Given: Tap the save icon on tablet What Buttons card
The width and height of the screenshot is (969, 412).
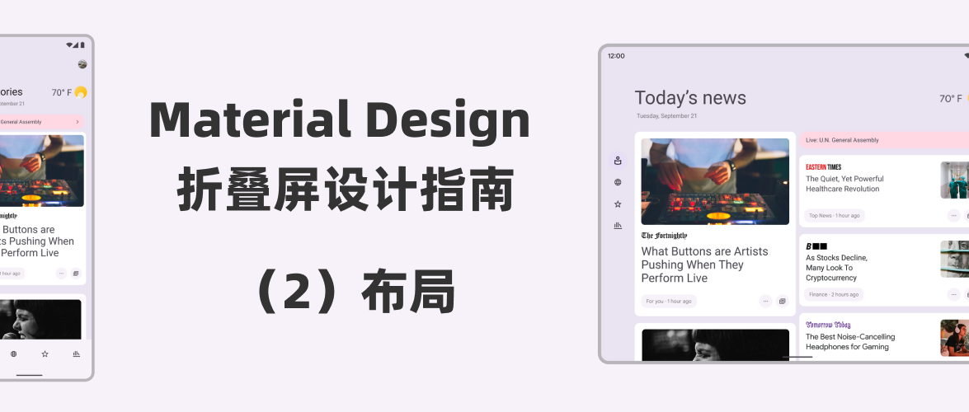Looking at the screenshot, I should (x=783, y=302).
